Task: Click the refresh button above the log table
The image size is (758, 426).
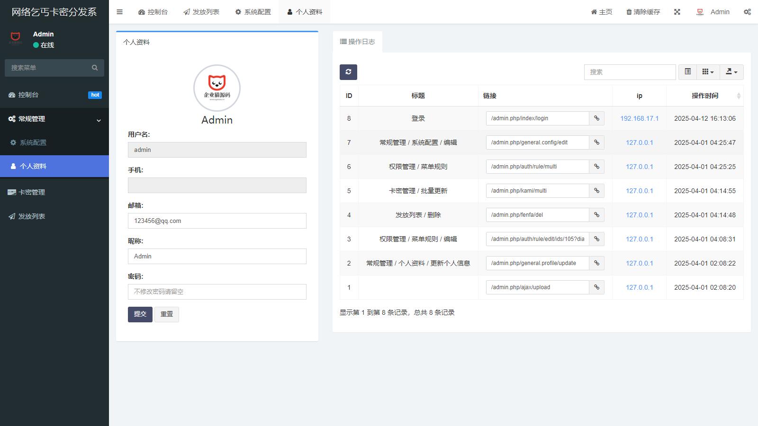Action: coord(348,72)
